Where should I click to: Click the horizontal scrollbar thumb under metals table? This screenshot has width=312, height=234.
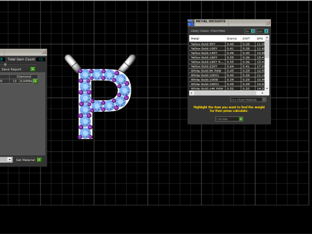225,93
